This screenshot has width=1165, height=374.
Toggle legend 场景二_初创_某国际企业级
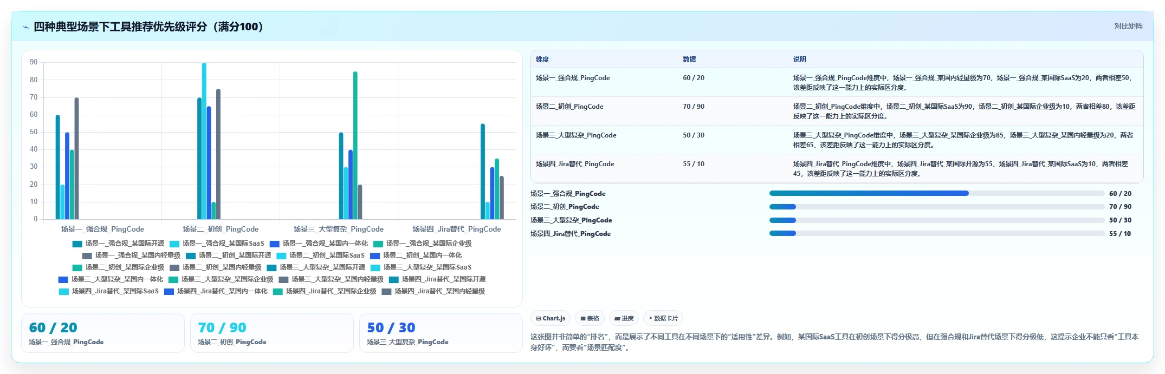tap(118, 267)
